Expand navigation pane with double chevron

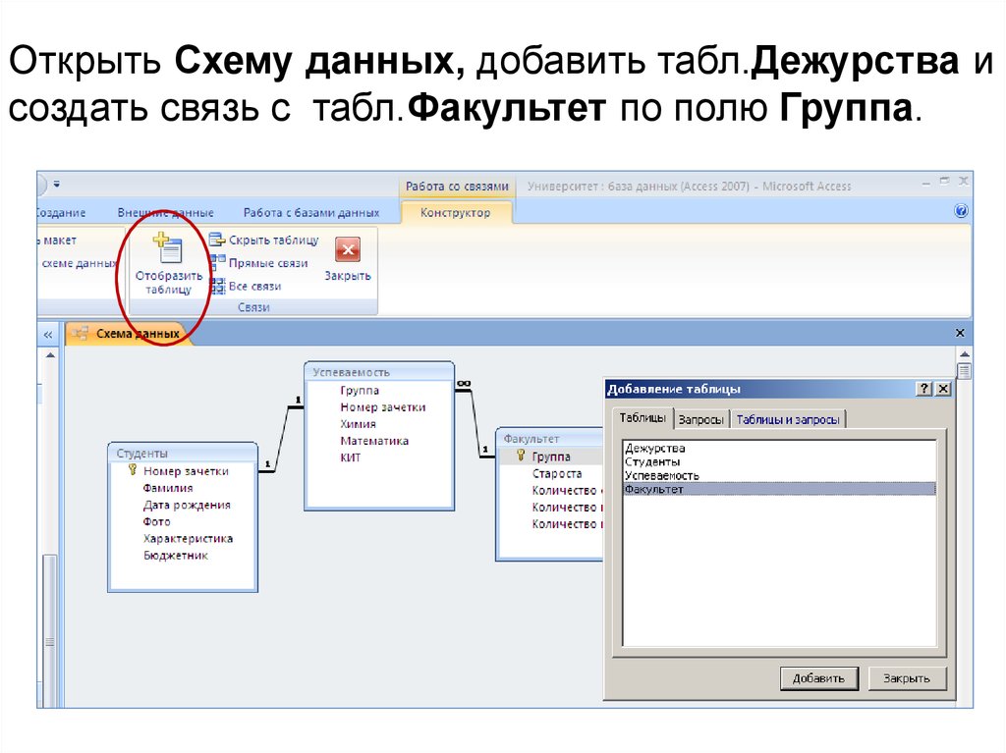46,335
